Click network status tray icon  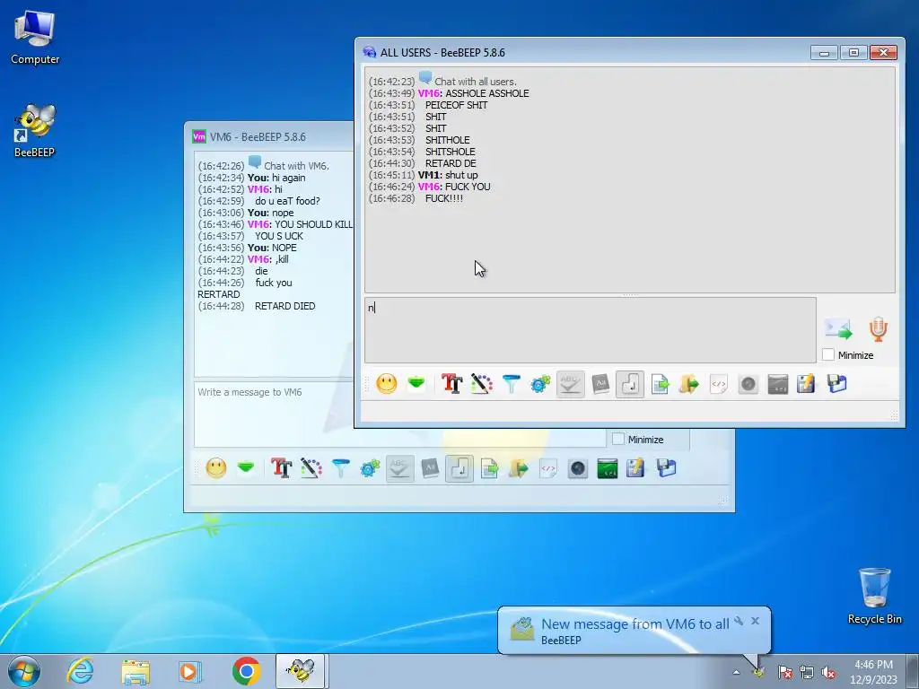click(x=807, y=673)
